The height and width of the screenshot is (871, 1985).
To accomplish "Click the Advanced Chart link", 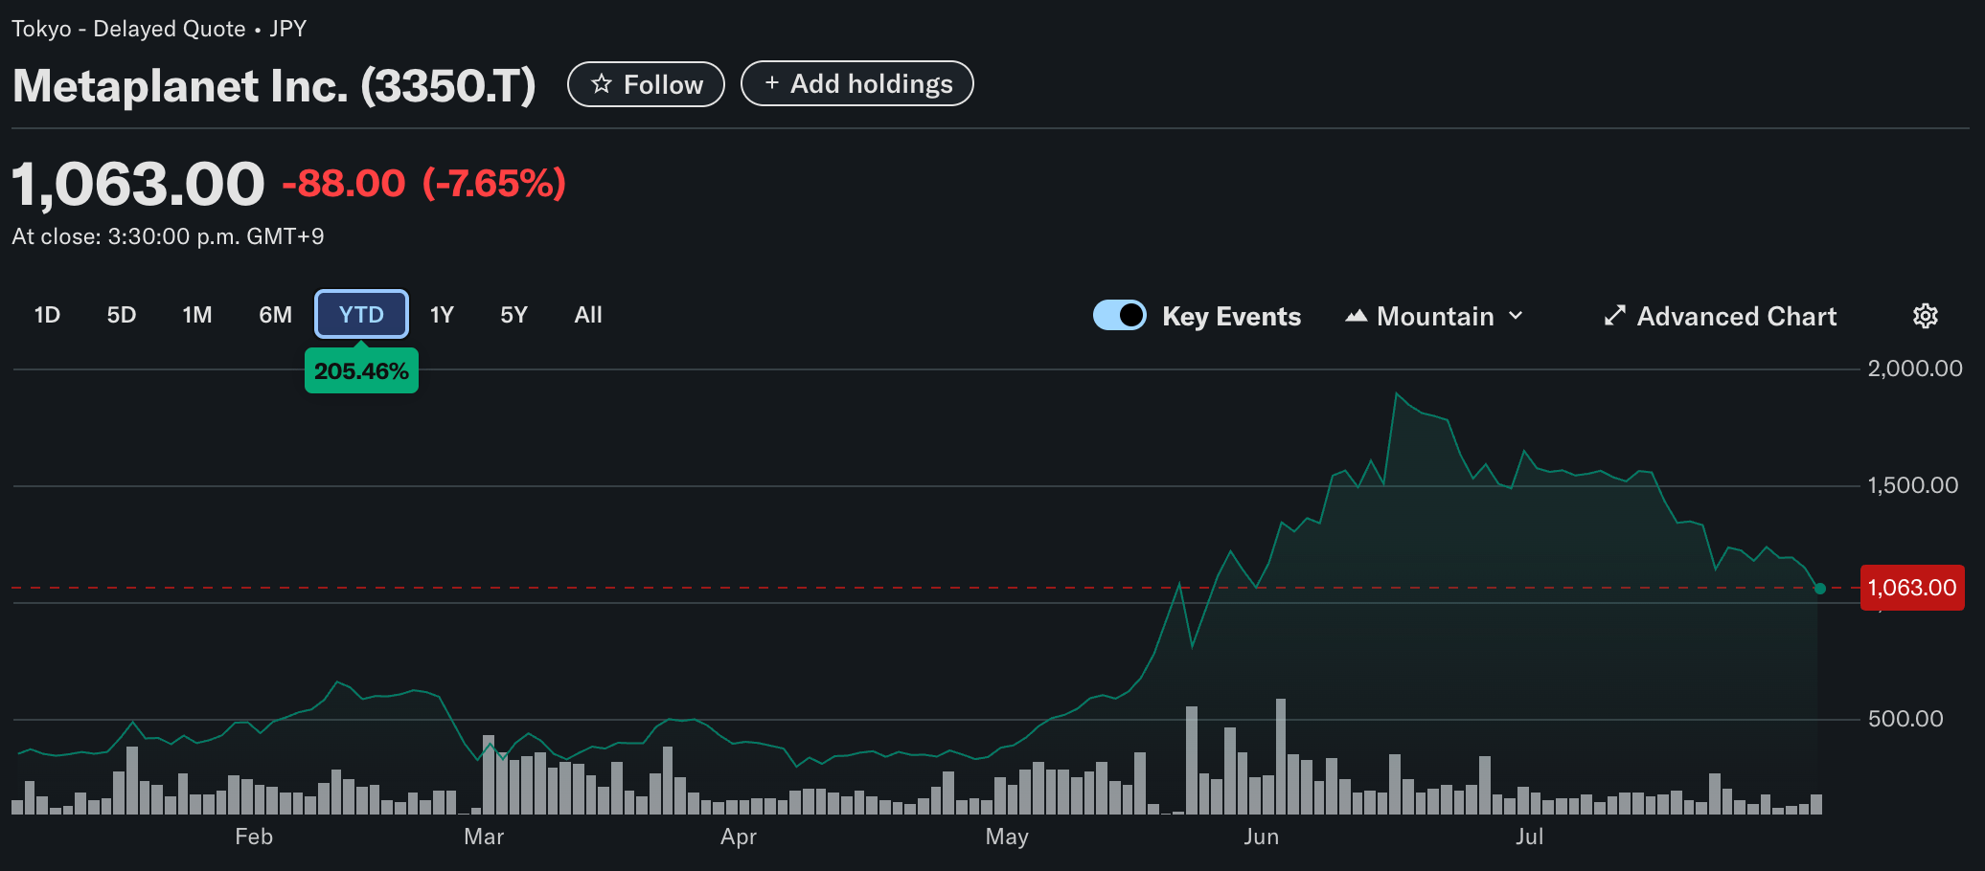I will pos(1736,316).
